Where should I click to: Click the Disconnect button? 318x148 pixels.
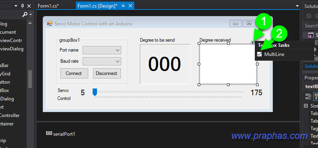107,73
